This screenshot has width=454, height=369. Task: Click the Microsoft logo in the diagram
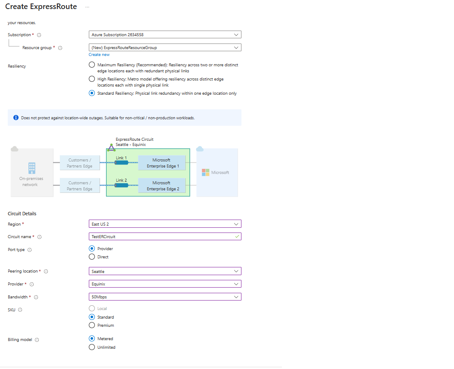tap(206, 173)
